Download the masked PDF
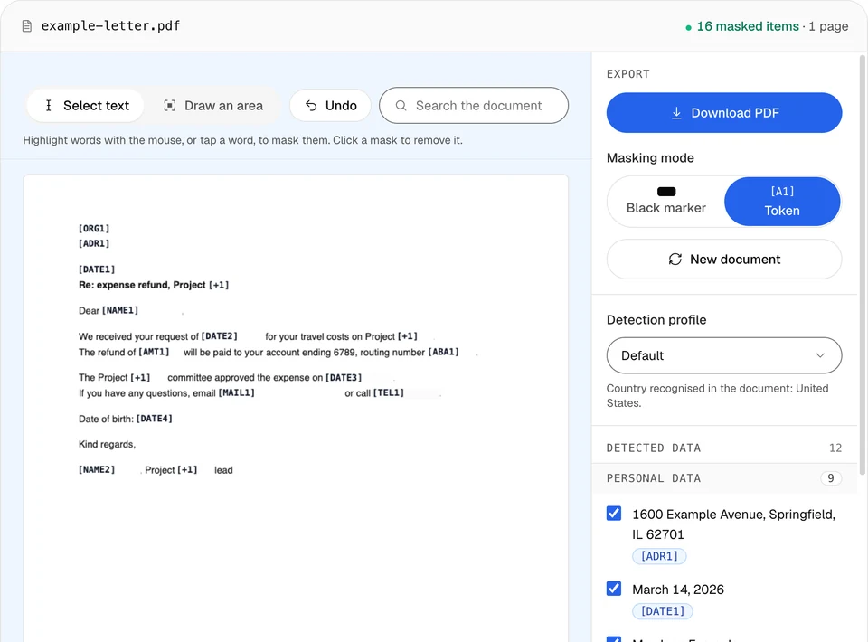 coord(724,113)
